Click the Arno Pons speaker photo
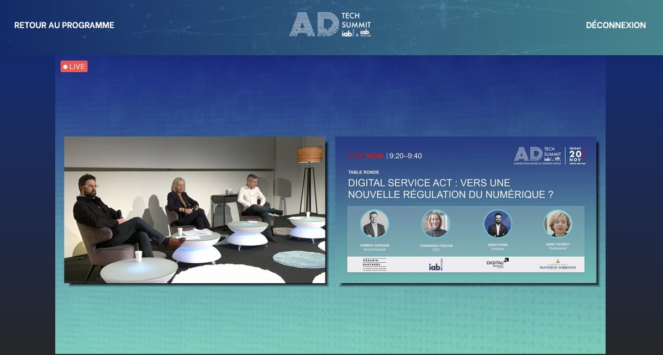The height and width of the screenshot is (355, 663). pos(498,224)
